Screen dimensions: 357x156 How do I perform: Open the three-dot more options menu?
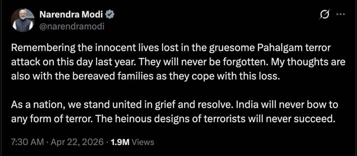click(x=341, y=15)
